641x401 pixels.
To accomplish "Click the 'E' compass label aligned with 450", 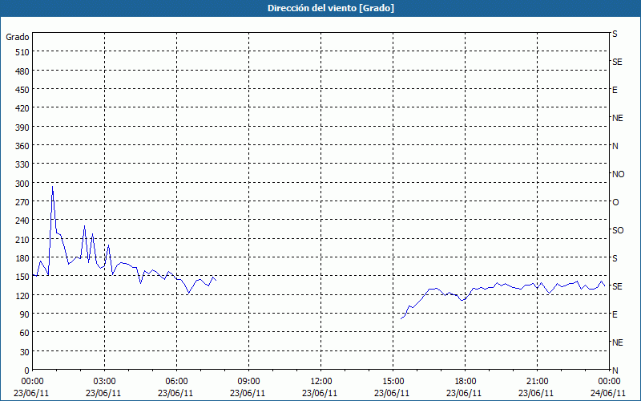I will coord(615,90).
